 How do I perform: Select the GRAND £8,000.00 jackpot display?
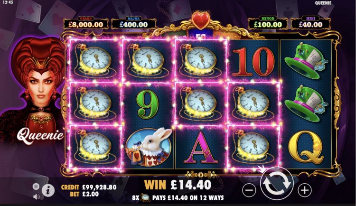pos(86,23)
